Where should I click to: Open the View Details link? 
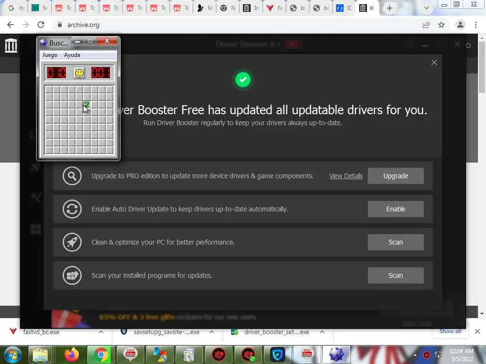click(346, 176)
